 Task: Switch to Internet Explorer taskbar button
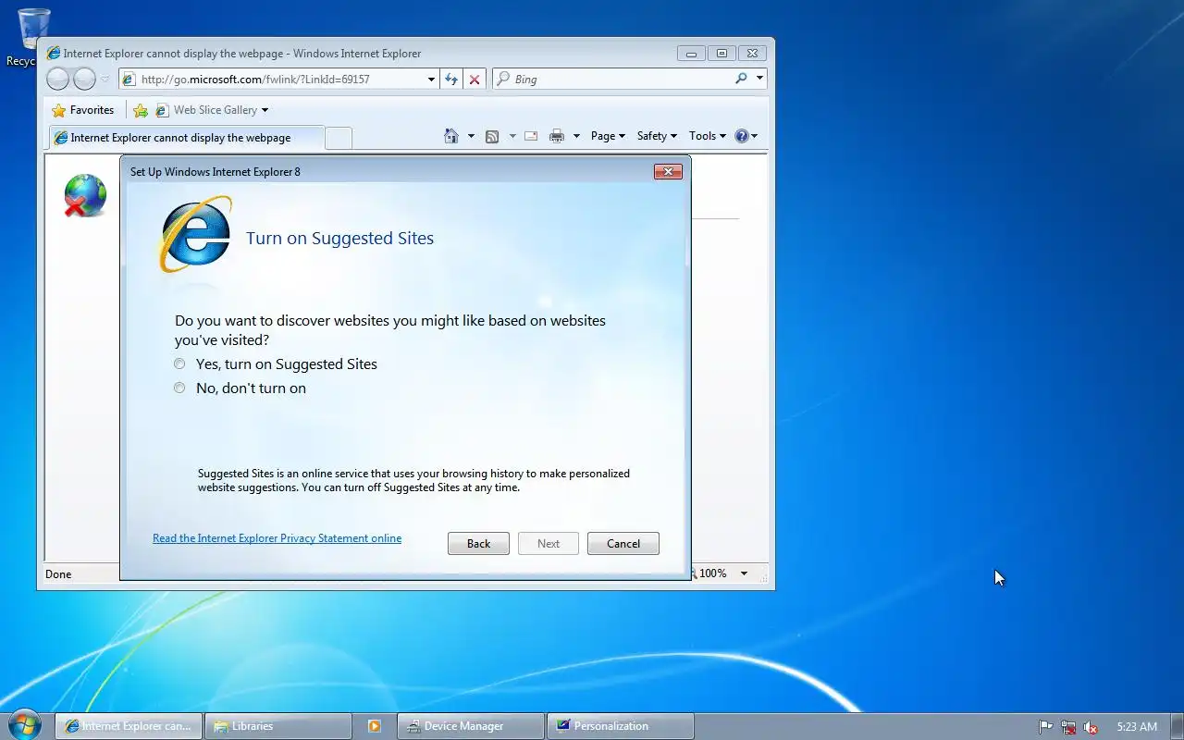(129, 726)
